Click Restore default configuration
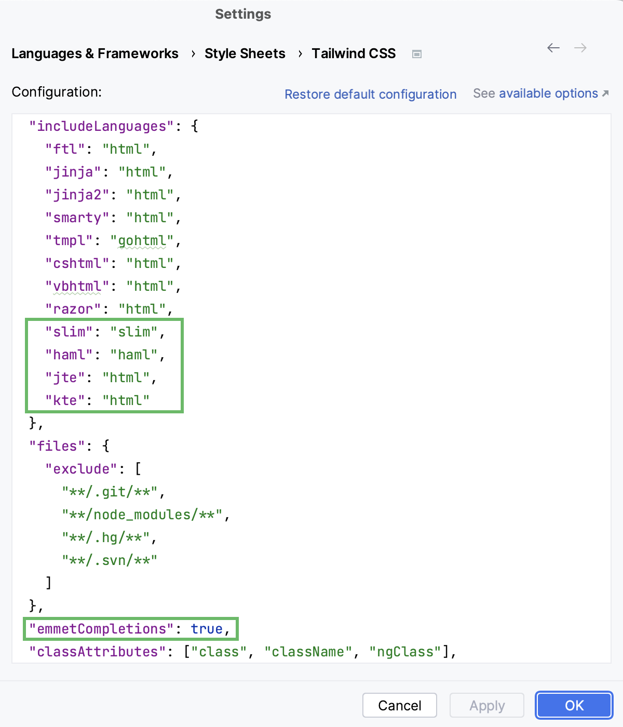Screen dimensions: 623x727 click(370, 94)
